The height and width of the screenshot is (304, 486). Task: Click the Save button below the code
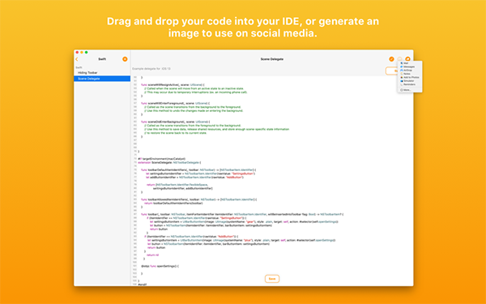272,279
